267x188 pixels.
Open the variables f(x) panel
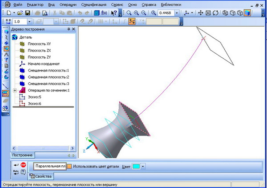click(x=104, y=13)
